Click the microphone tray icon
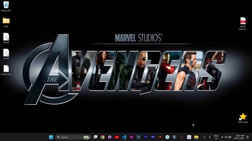This screenshot has width=252, height=141. click(x=209, y=137)
